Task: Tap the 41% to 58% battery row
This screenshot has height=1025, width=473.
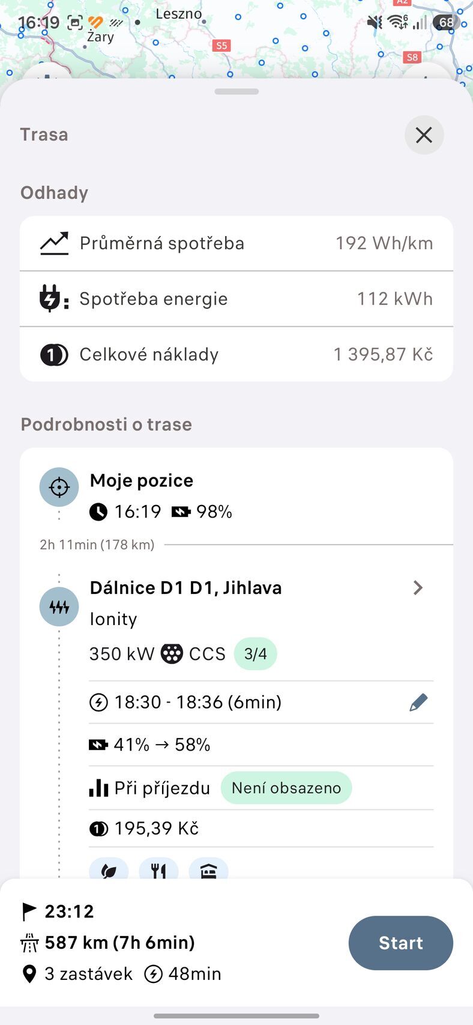Action: pos(261,745)
